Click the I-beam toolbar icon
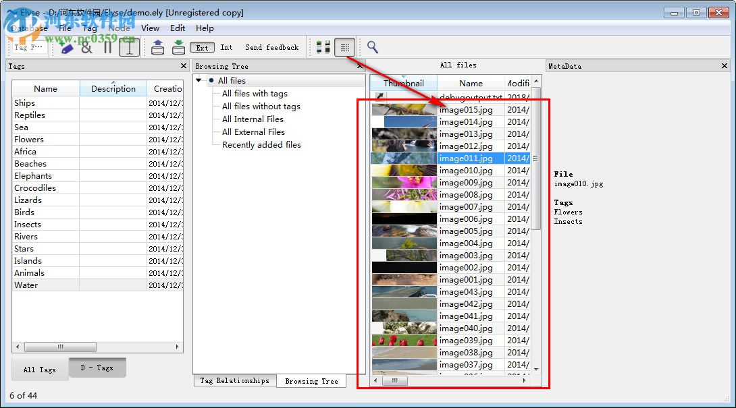This screenshot has width=736, height=408. [x=130, y=47]
